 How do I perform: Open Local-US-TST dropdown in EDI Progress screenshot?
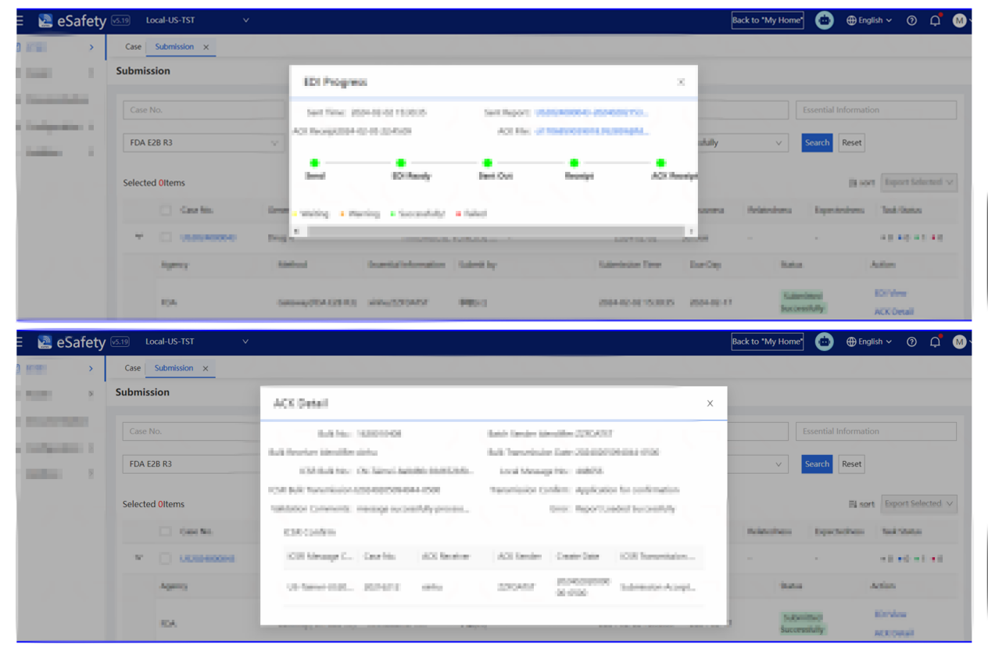click(x=197, y=20)
